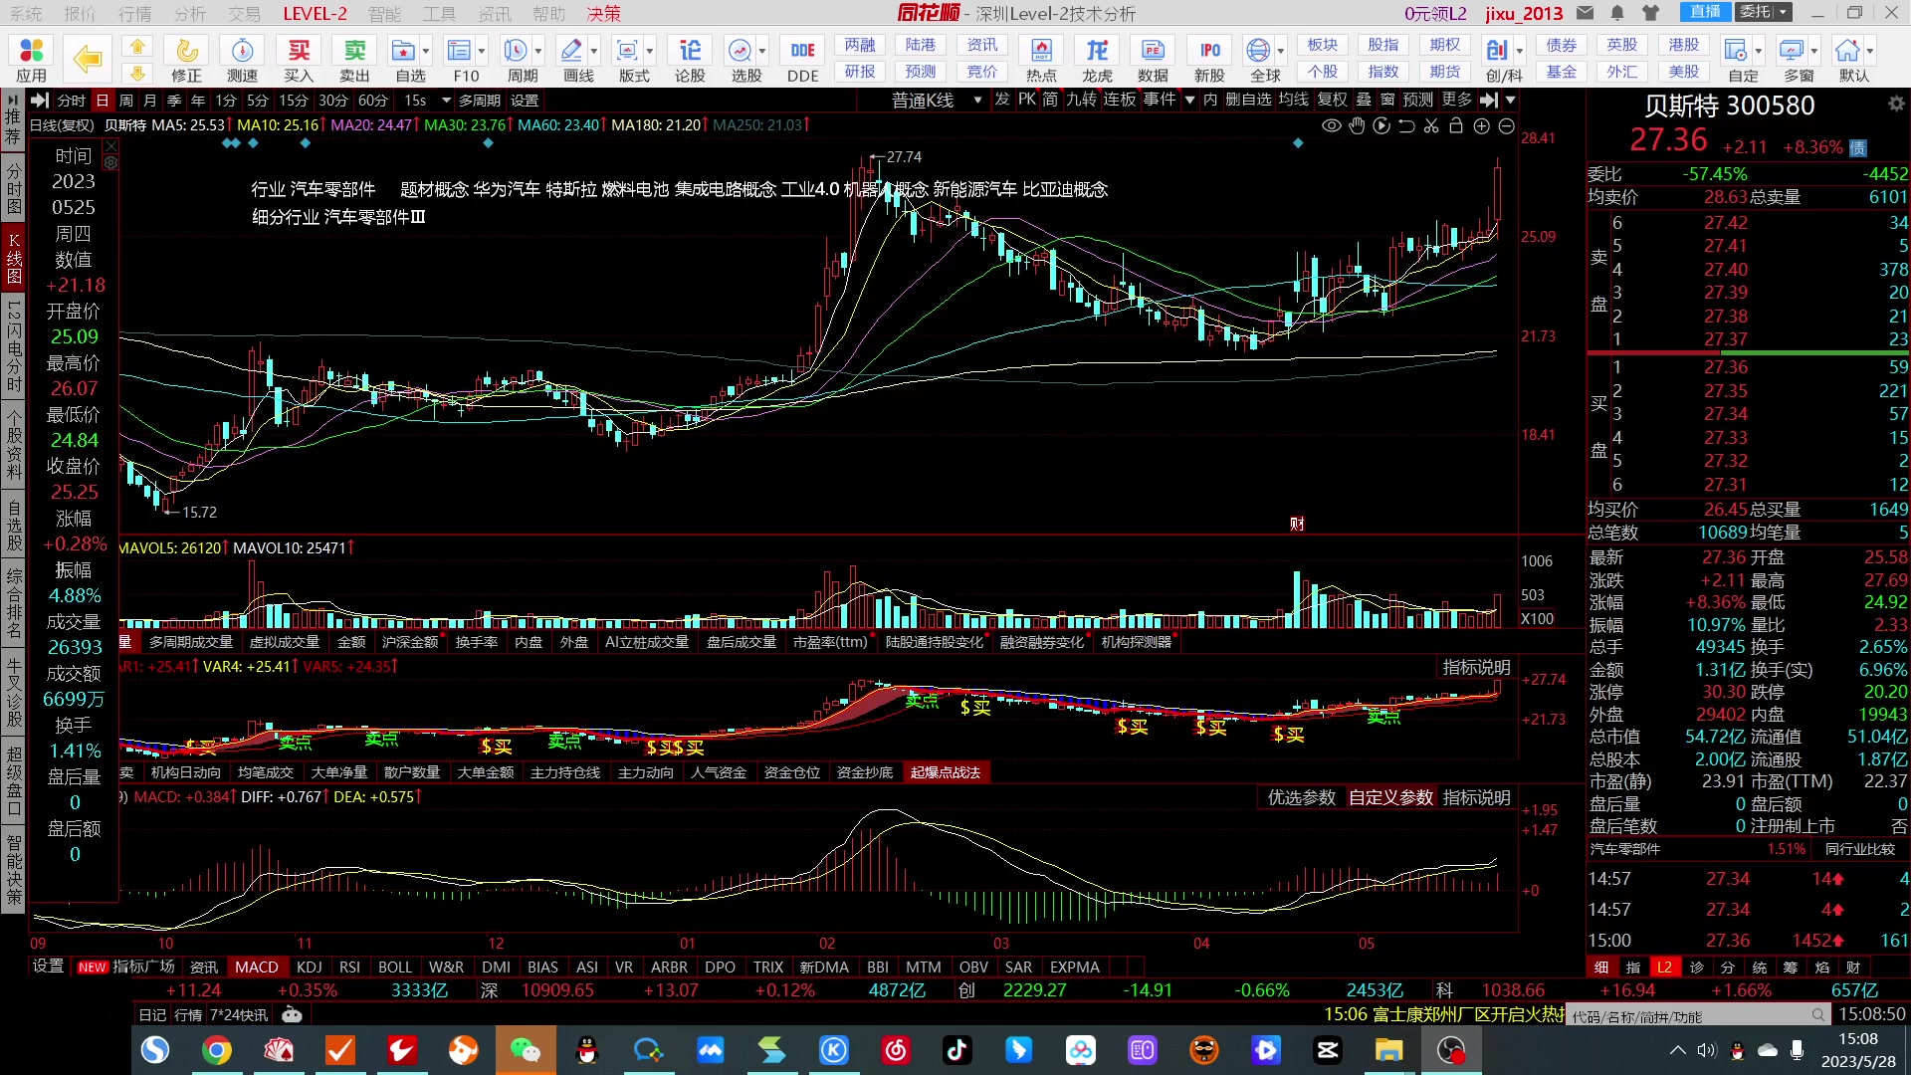This screenshot has height=1075, width=1911.
Task: Click the notification bell icon
Action: coord(1617,13)
